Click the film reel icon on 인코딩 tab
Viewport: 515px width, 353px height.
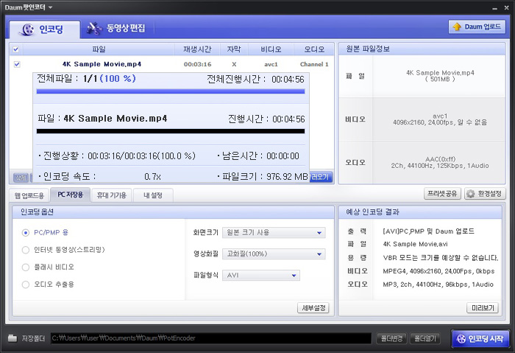click(28, 29)
